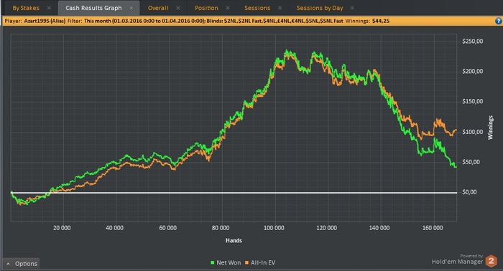The width and height of the screenshot is (503, 271).
Task: Close the Position tab
Action: [228, 8]
